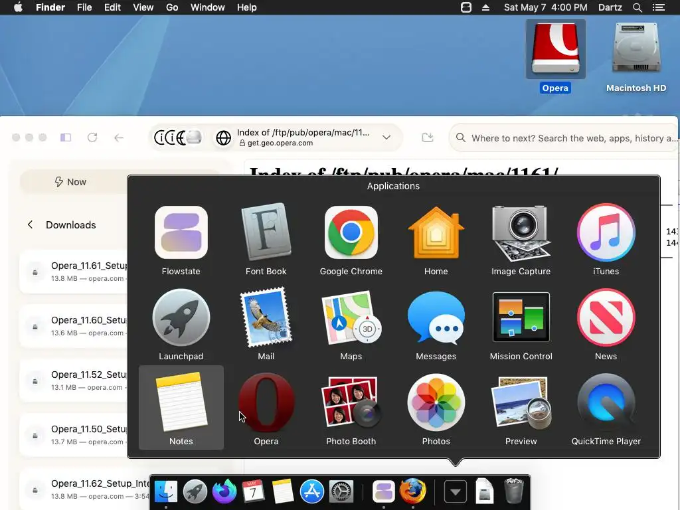Open Photo Booth app icon
Viewport: 680px width, 510px height.
pyautogui.click(x=351, y=403)
